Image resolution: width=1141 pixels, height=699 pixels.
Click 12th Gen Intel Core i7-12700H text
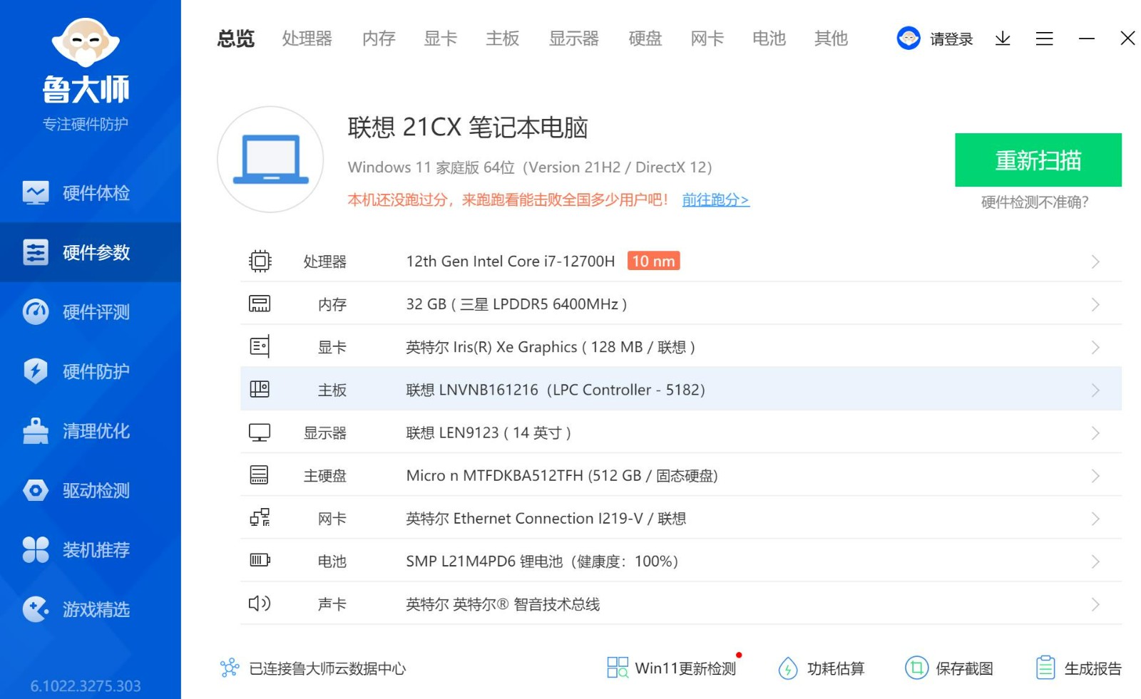pos(511,262)
